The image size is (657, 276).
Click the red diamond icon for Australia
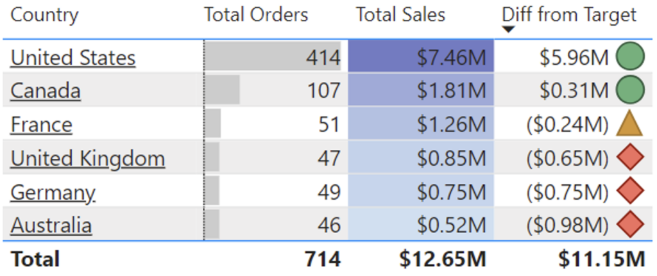[630, 225]
